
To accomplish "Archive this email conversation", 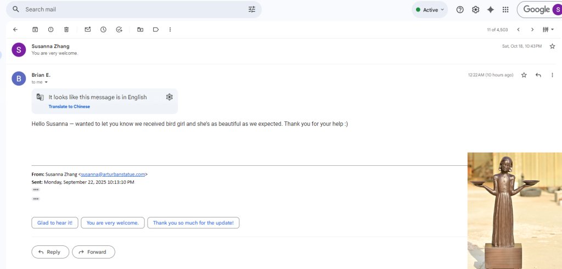I will point(35,30).
